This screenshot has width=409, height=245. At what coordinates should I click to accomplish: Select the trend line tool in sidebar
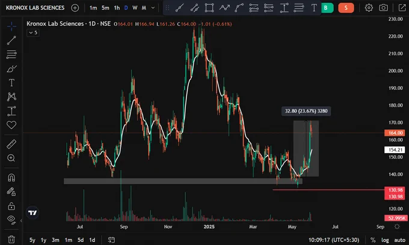point(11,40)
